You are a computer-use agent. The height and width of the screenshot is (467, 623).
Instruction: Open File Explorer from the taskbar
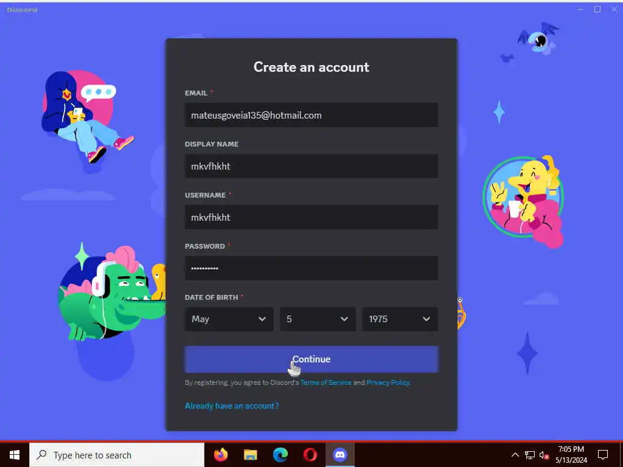pyautogui.click(x=250, y=455)
